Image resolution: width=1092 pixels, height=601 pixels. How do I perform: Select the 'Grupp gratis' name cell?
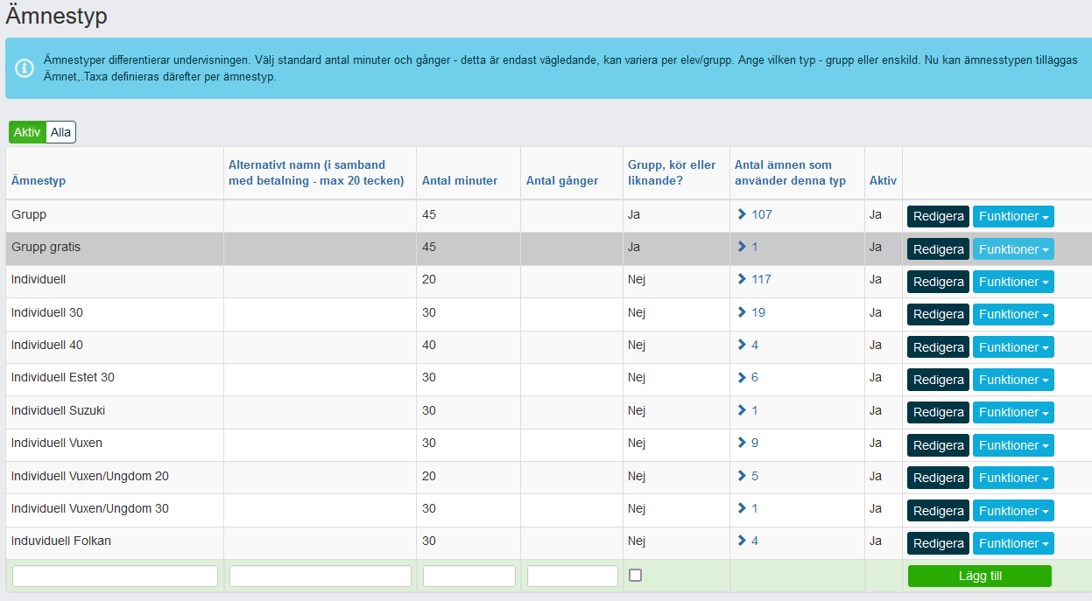pos(115,249)
